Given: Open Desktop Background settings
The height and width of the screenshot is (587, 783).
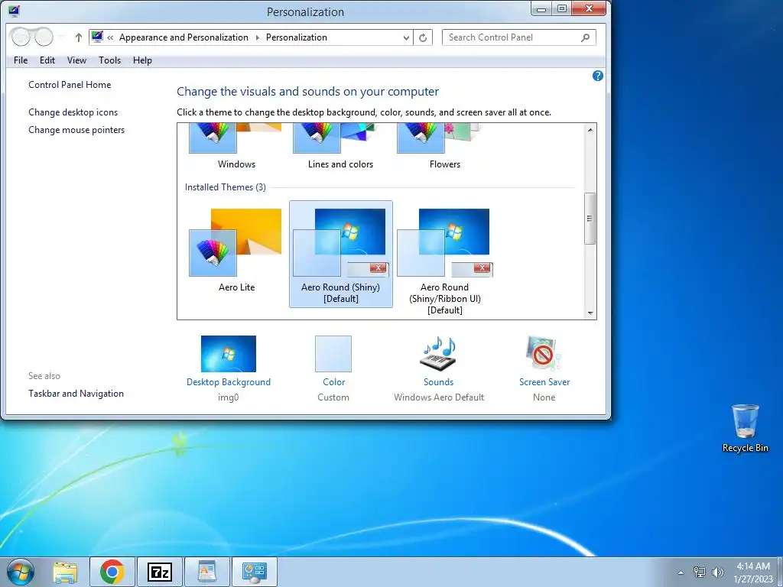Looking at the screenshot, I should pyautogui.click(x=228, y=368).
